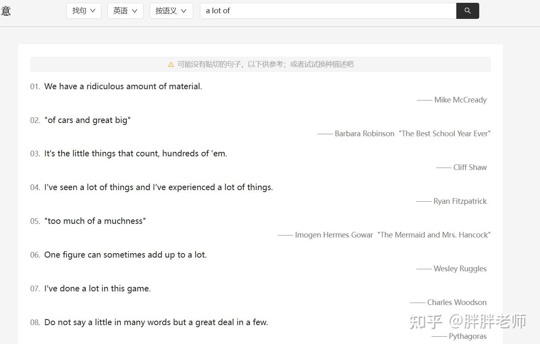Open the 英语 language dropdown
The height and width of the screenshot is (344, 540).
click(x=125, y=11)
